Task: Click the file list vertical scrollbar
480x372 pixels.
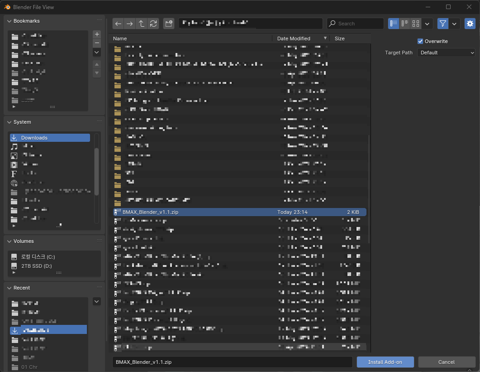Action: (x=369, y=189)
